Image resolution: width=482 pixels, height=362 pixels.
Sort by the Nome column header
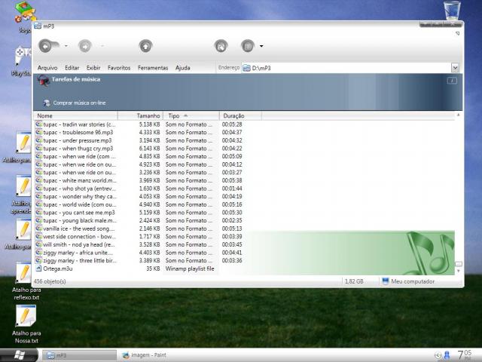(x=75, y=115)
